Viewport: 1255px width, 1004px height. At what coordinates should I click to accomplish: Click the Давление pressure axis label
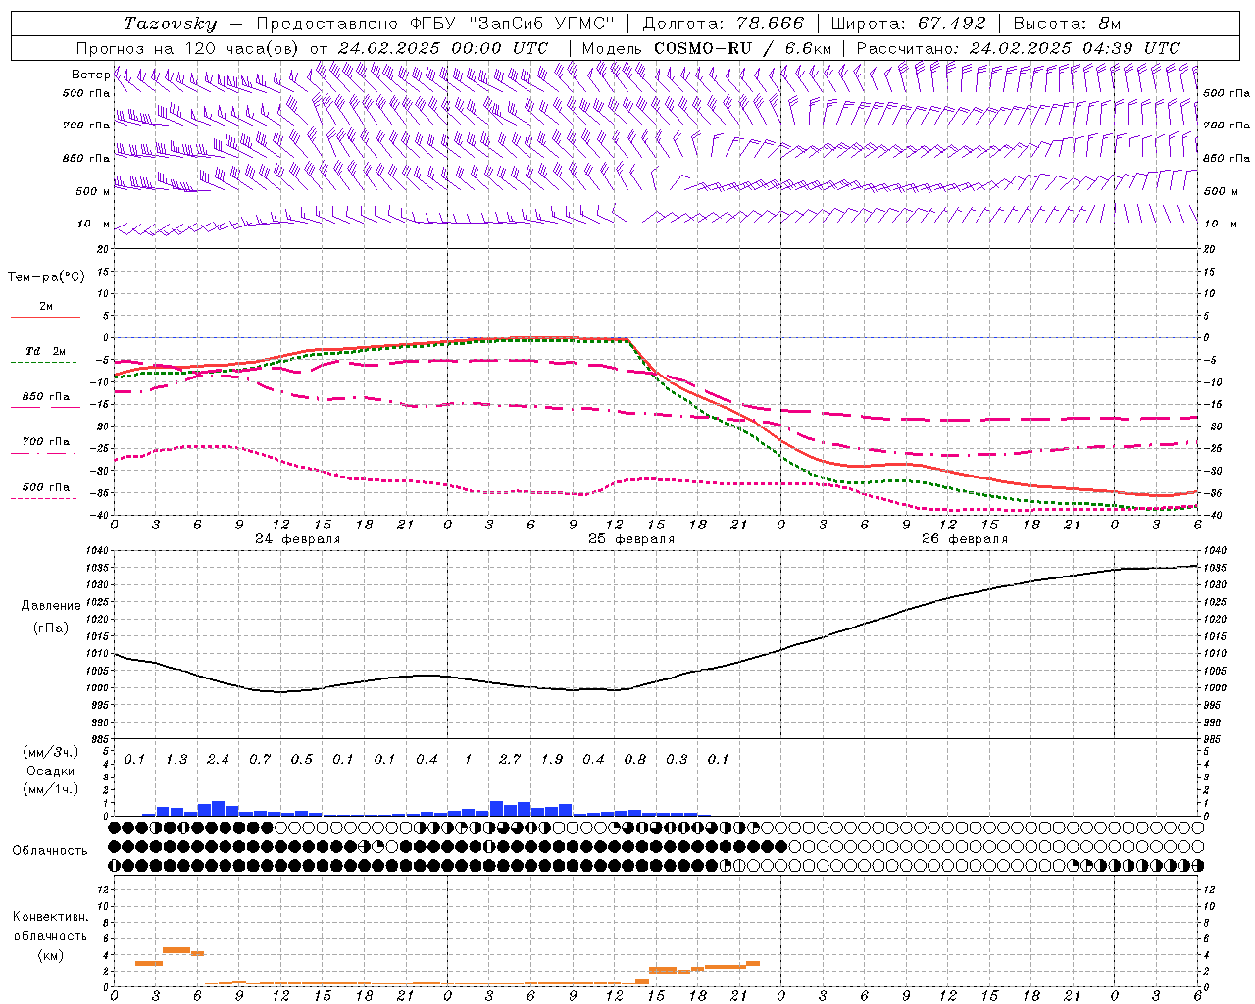point(50,606)
